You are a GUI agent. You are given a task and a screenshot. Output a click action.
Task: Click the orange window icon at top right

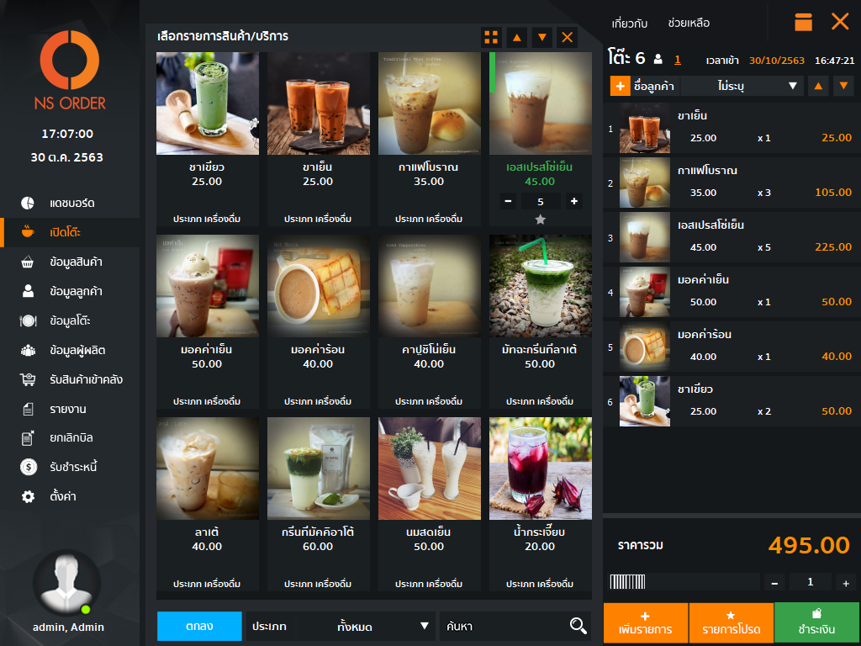[803, 22]
